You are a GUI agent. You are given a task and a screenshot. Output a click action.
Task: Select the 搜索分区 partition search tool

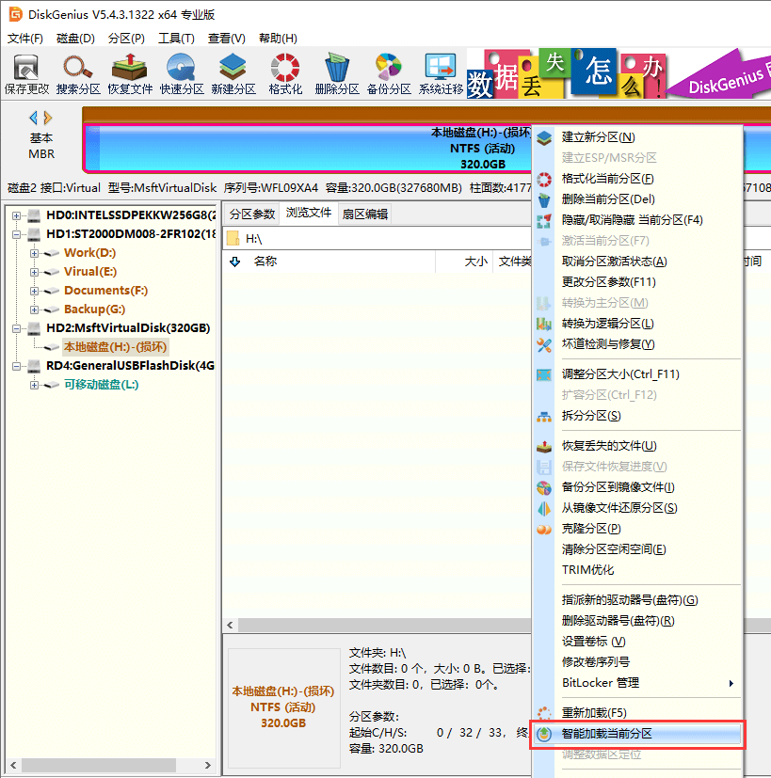[77, 71]
